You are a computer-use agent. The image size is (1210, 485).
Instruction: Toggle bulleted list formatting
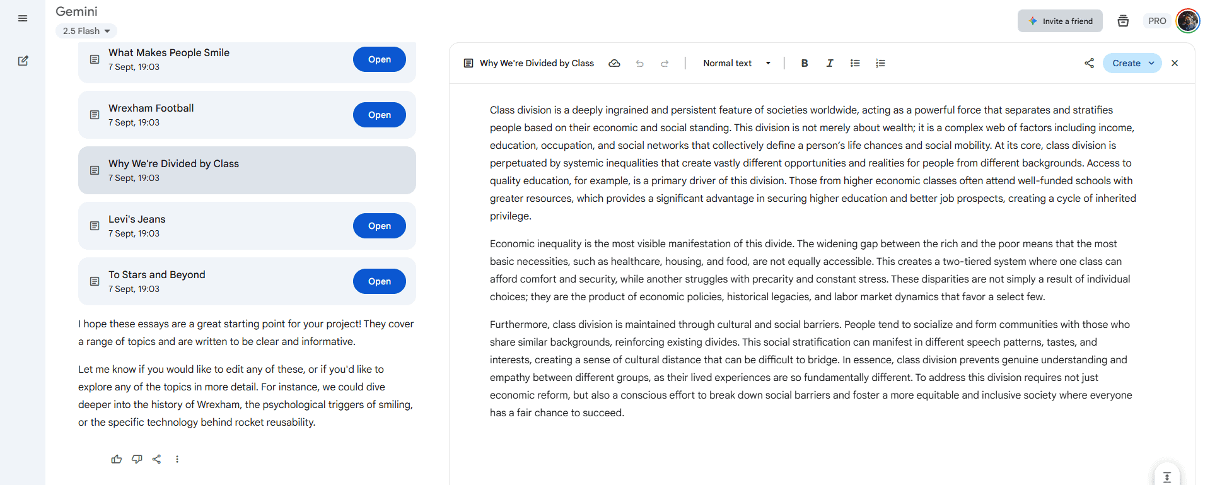855,63
